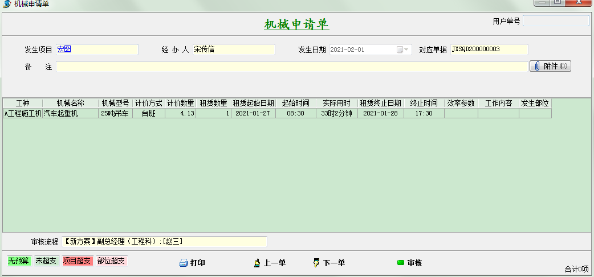Image resolution: width=594 pixels, height=277 pixels.
Task: Click the 租赁终止日期 column header
Action: [x=380, y=103]
